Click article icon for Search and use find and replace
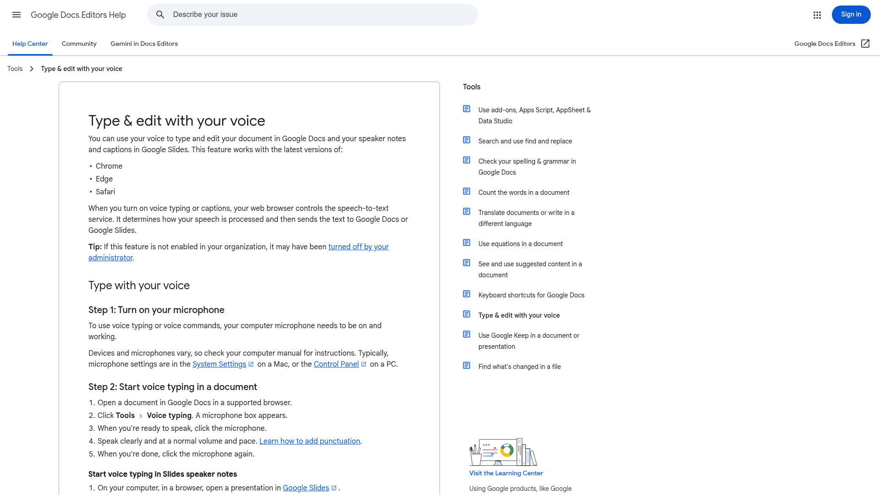Image resolution: width=880 pixels, height=495 pixels. pyautogui.click(x=467, y=140)
